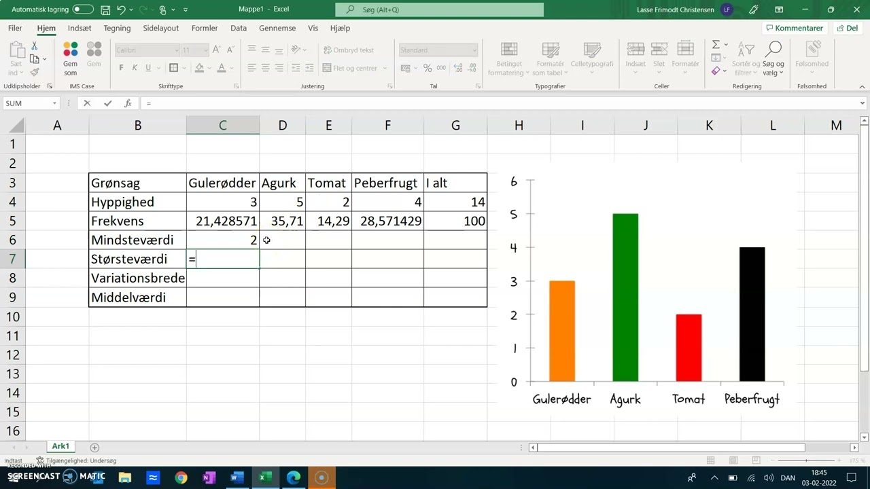This screenshot has width=870, height=489.
Task: Select cell G4 showing 14
Action: click(x=455, y=202)
